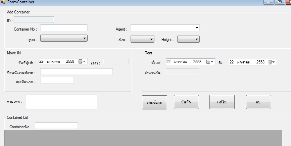This screenshot has height=146, width=291.
Task: Select year 2558 in Rent ถึง date
Action: [260, 62]
